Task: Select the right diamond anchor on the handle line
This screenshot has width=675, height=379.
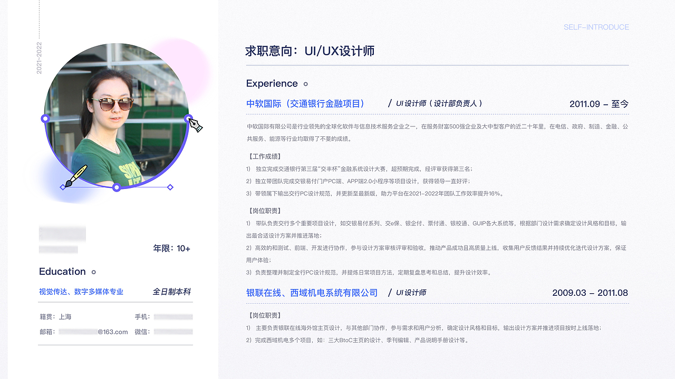Action: (170, 186)
